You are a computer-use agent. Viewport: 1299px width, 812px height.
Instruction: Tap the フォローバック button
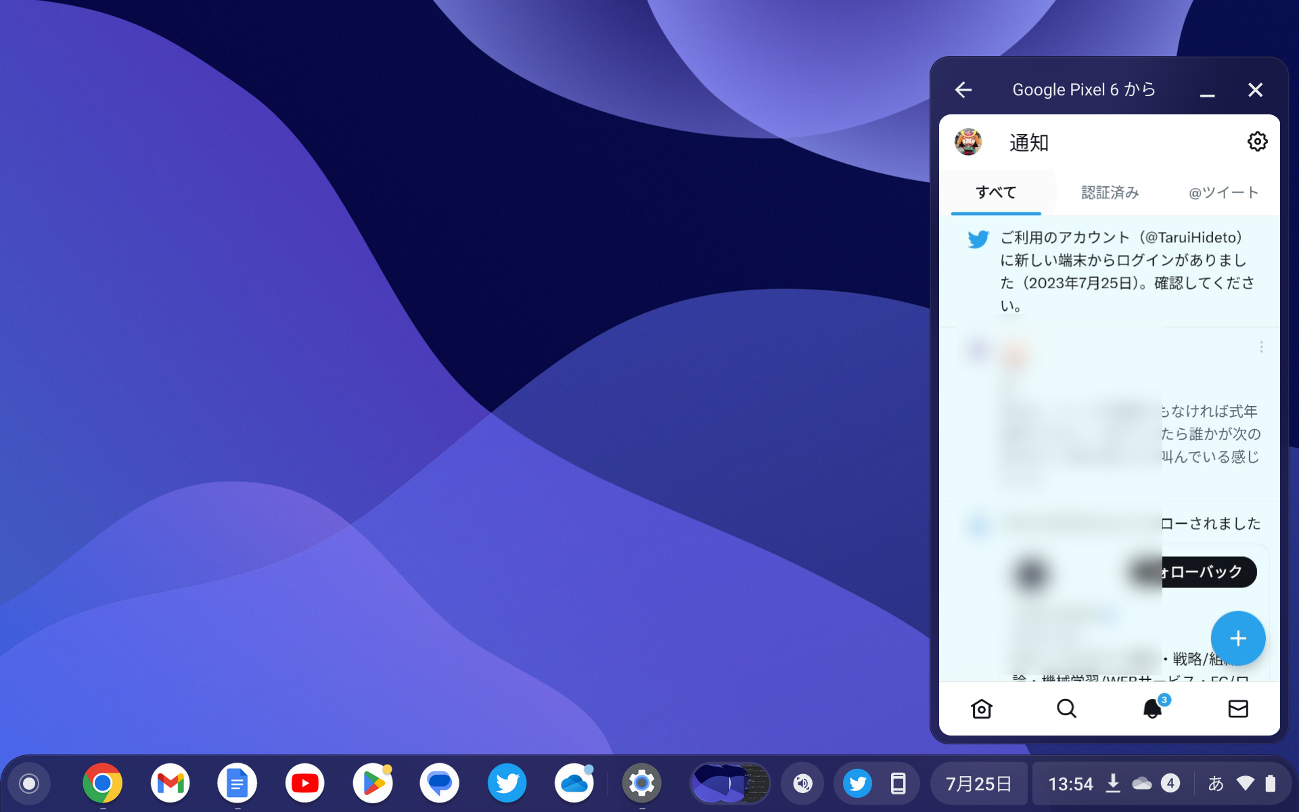click(1208, 572)
